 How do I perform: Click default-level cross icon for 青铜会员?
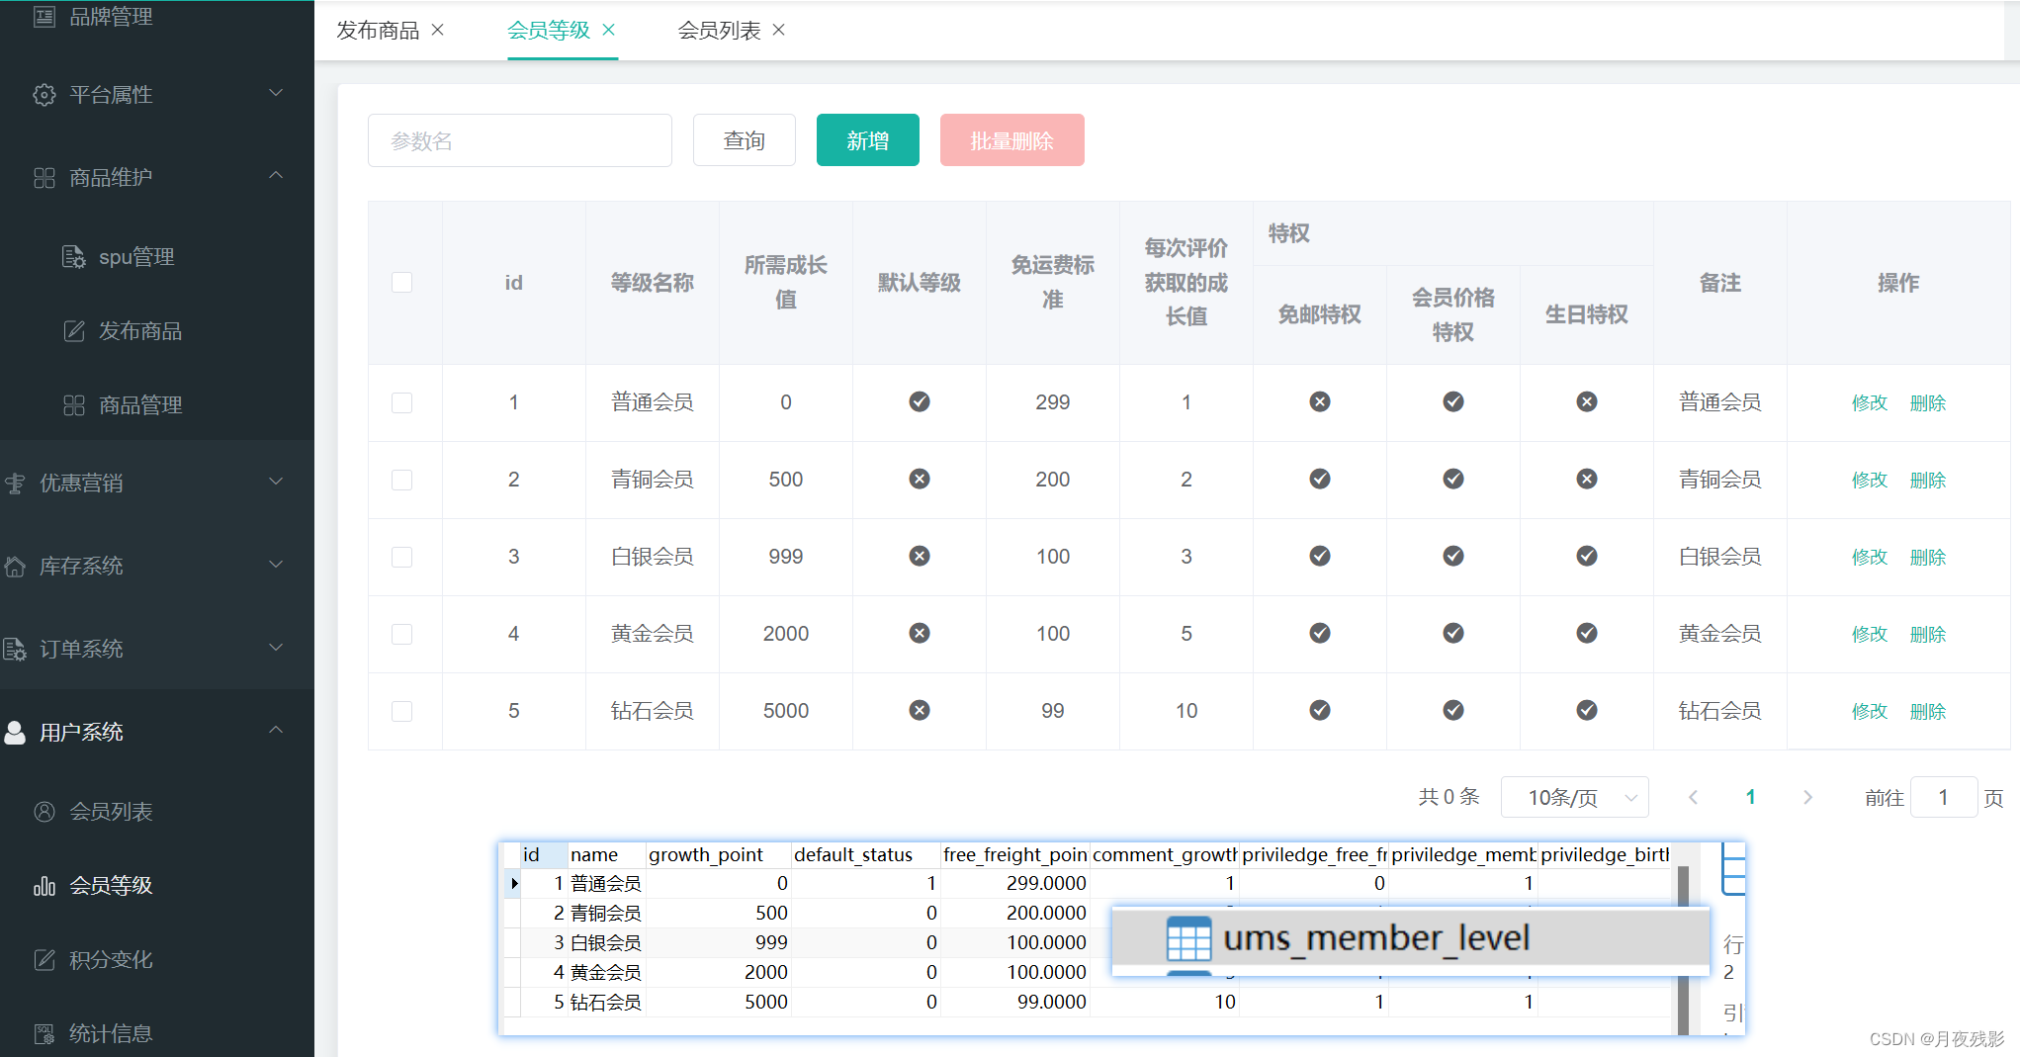920,479
